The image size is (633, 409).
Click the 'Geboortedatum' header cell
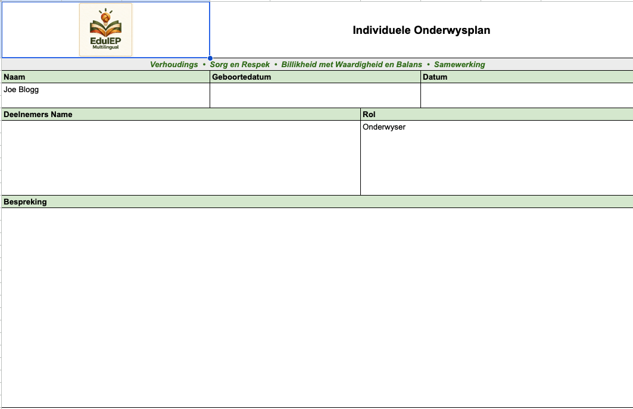(315, 77)
